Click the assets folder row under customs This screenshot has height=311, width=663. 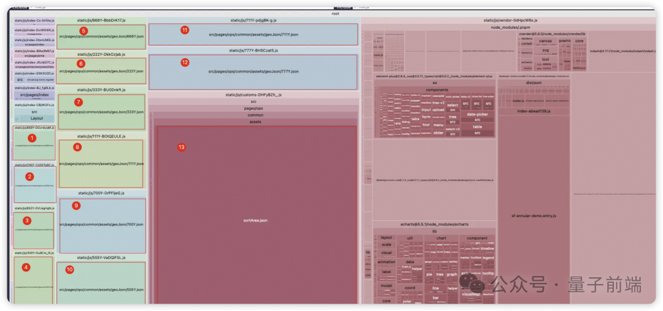(255, 121)
